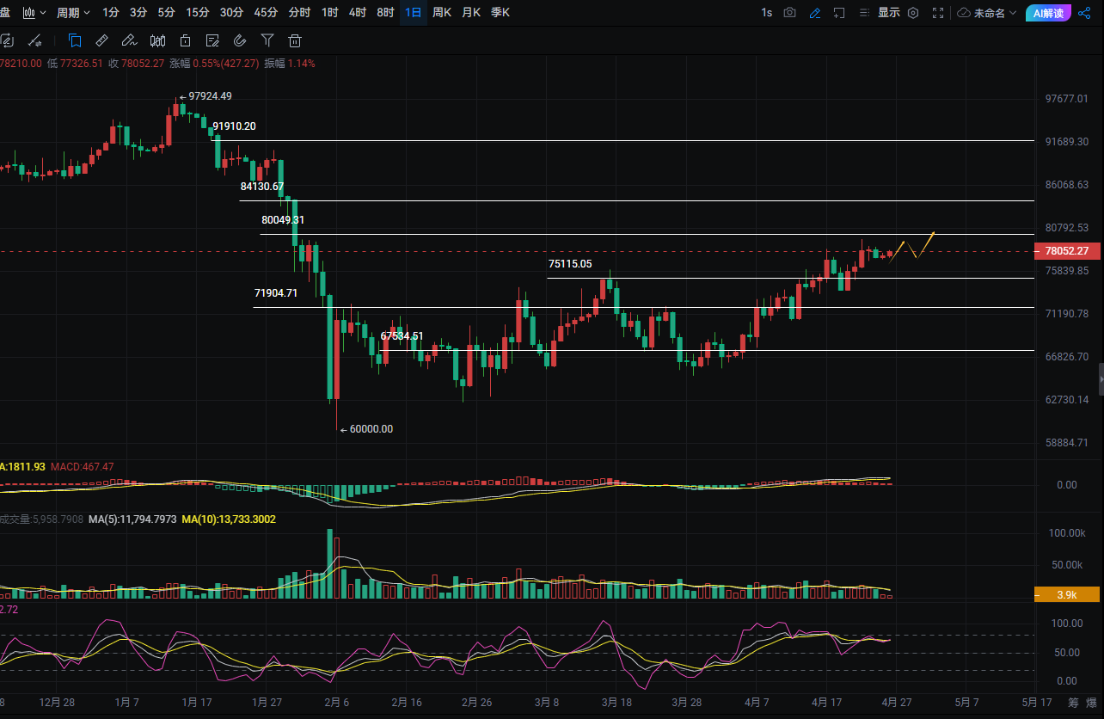
Task: Toggle the blue bookmark drawing tool
Action: [75, 40]
